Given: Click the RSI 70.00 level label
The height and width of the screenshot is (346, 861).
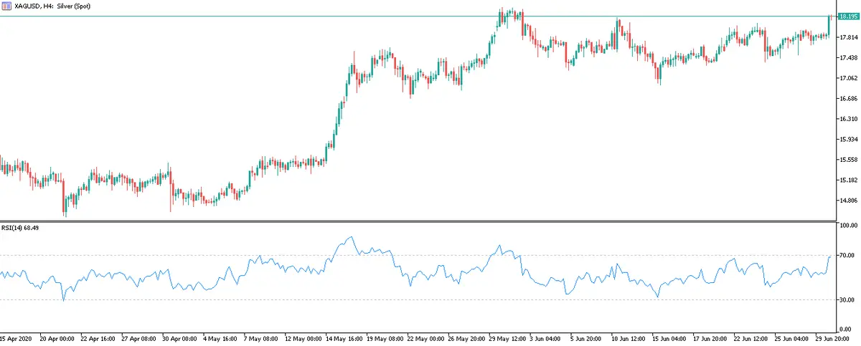Looking at the screenshot, I should tap(847, 255).
